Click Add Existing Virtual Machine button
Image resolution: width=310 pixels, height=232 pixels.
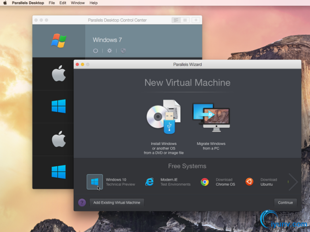[x=117, y=203]
